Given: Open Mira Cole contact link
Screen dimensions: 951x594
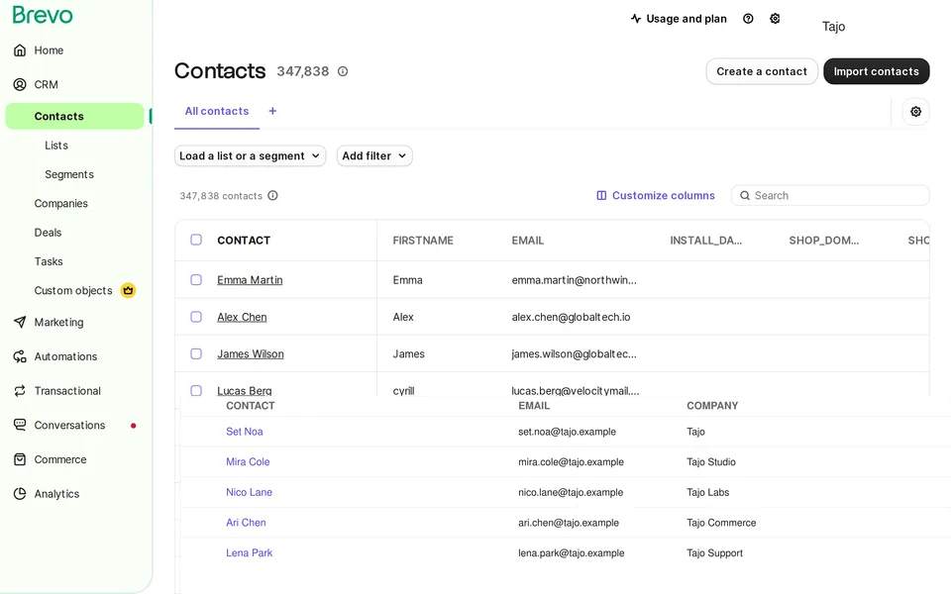Looking at the screenshot, I should 248,462.
